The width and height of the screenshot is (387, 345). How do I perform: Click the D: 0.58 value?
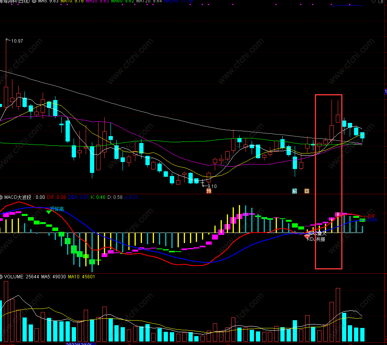(x=115, y=197)
